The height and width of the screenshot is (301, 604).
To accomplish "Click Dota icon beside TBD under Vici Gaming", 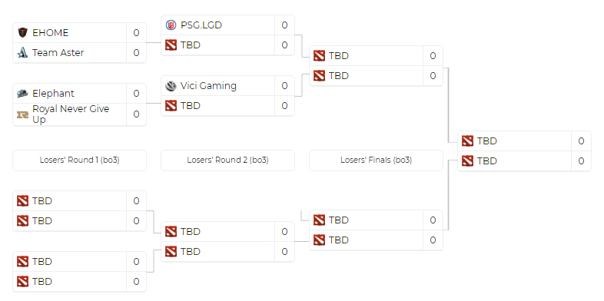I will coord(171,105).
